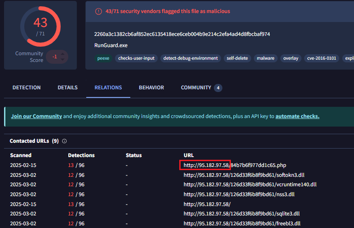354x228 pixels.
Task: Follow the automate checks link
Action: pyautogui.click(x=297, y=116)
